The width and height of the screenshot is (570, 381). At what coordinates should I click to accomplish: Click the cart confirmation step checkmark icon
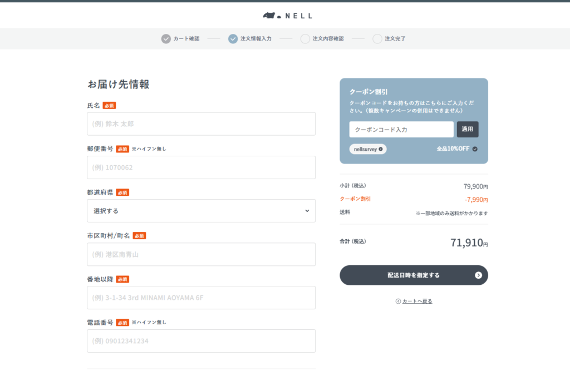(166, 39)
